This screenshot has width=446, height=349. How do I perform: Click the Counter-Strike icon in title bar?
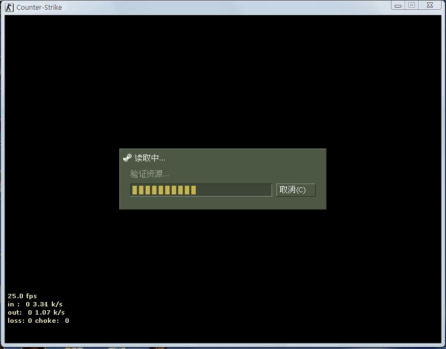9,8
